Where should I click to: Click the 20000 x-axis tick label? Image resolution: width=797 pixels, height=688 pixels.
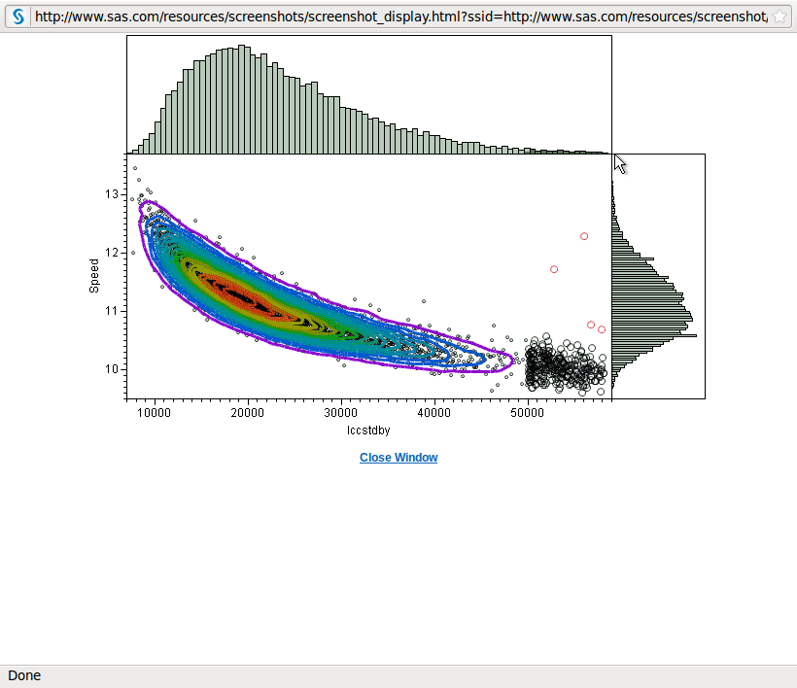[248, 412]
